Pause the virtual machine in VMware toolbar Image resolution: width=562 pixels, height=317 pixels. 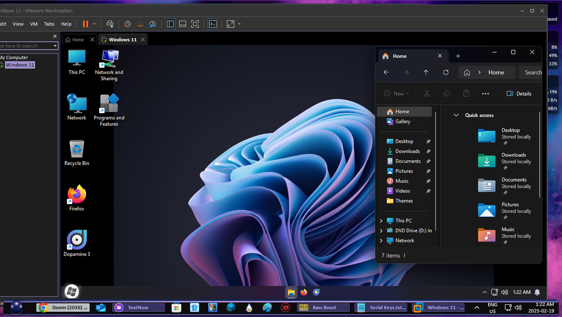pyautogui.click(x=85, y=24)
